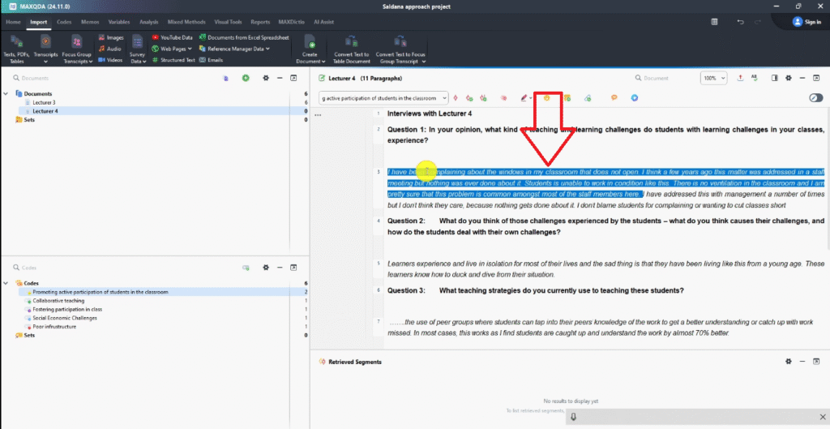
Task: Import Texts, PDFs, Tables
Action: [15, 41]
